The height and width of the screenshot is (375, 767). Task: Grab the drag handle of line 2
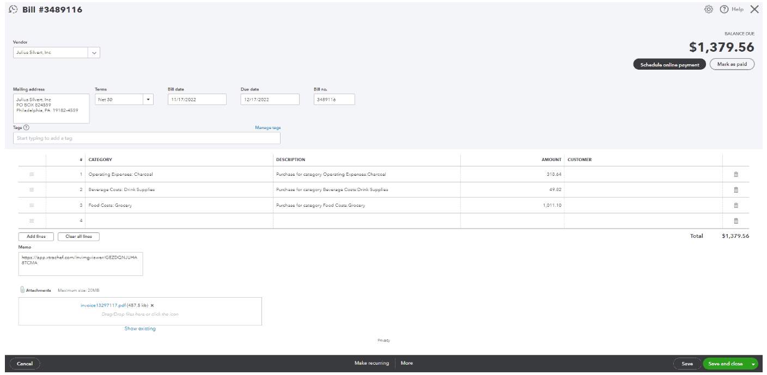32,189
